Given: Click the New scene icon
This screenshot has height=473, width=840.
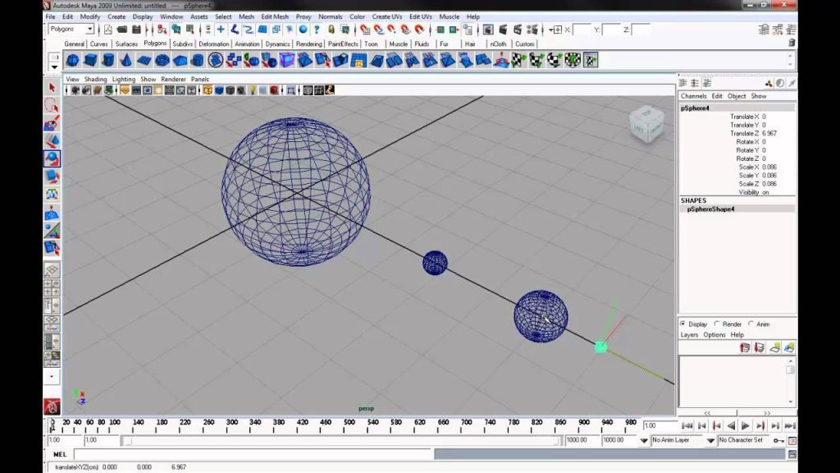Looking at the screenshot, I should tap(108, 30).
